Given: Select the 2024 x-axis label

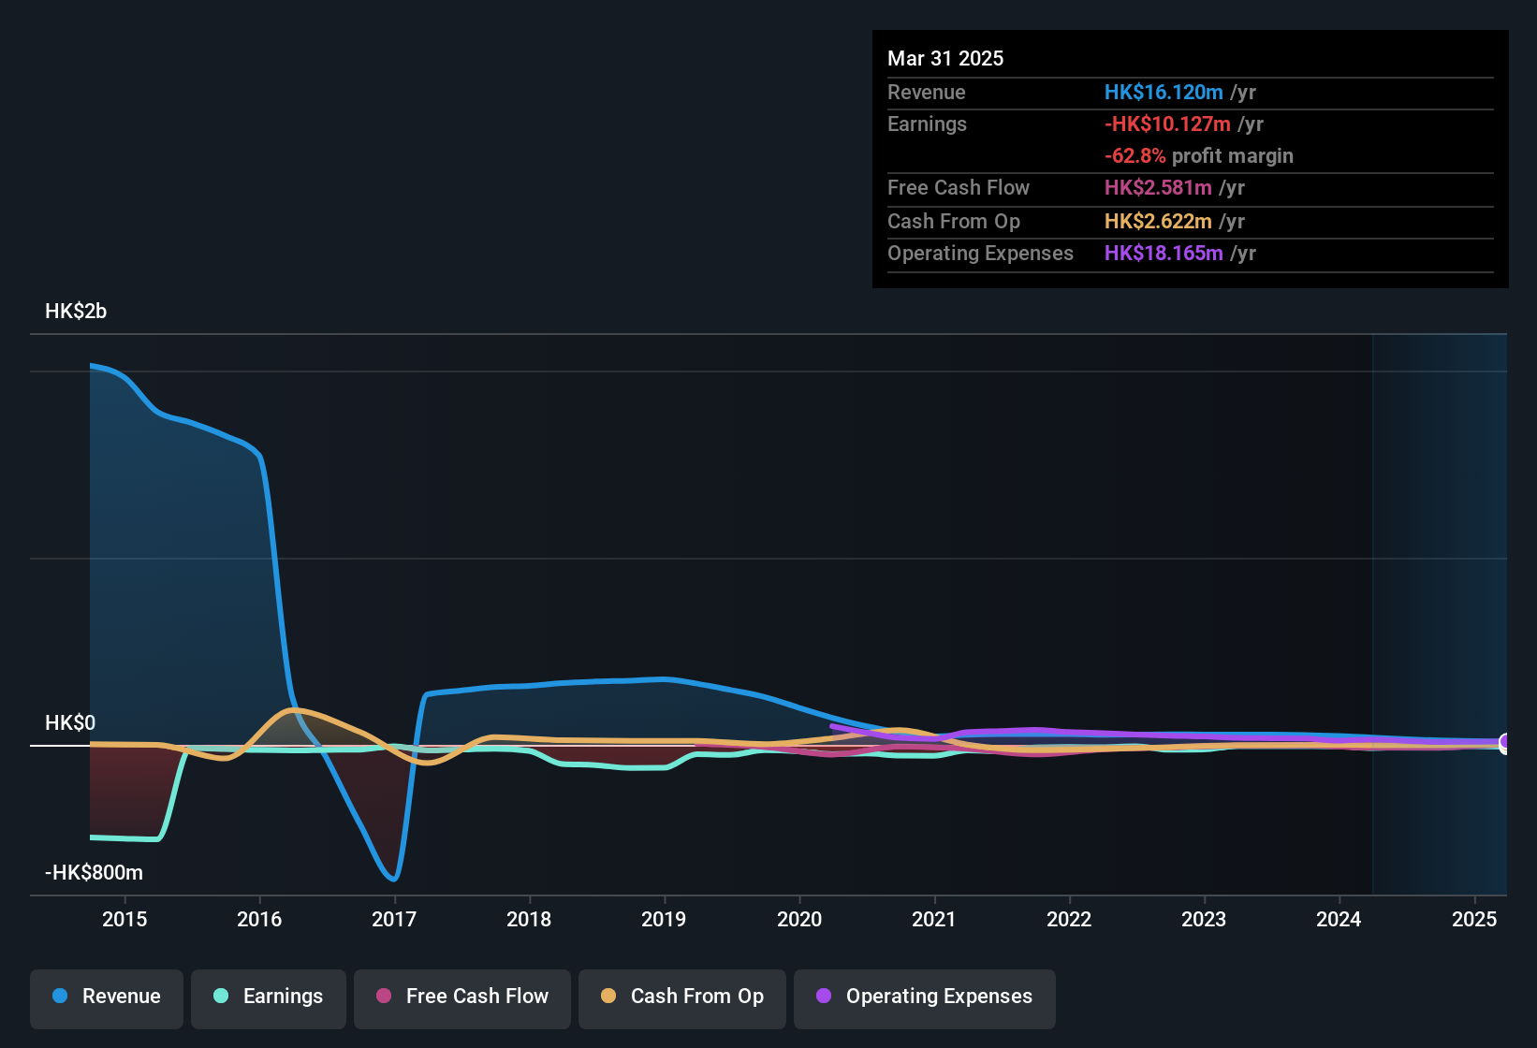Looking at the screenshot, I should [x=1339, y=919].
